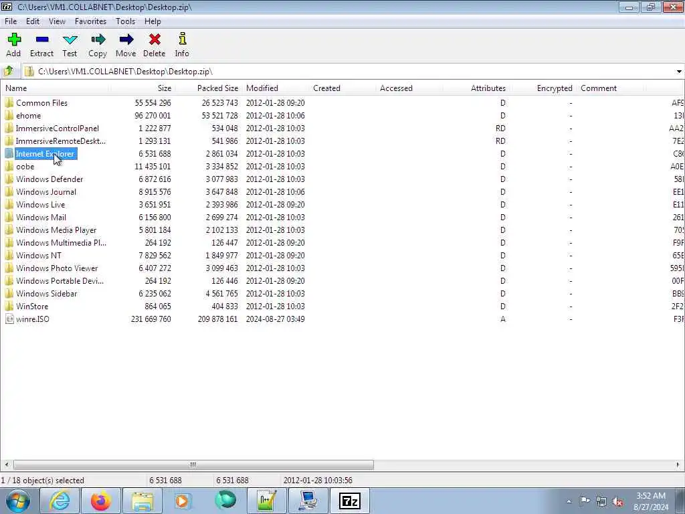Screen dimensions: 685x514
Task: Sort by the Size column header
Action: click(x=142, y=88)
